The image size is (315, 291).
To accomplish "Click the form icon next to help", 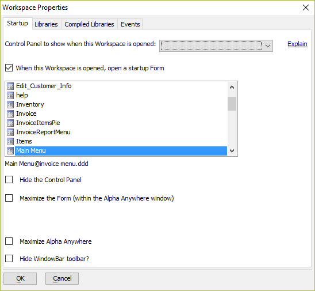I will (10, 95).
